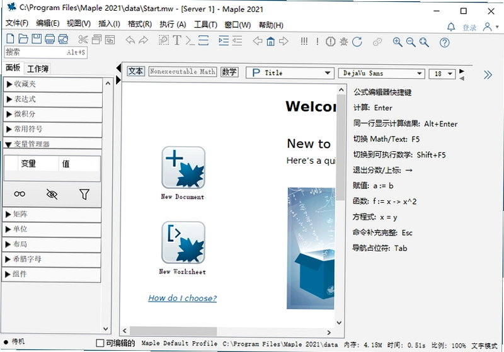Viewport: 504px width, 352px height.
Task: Click the 文本 mode button
Action: [135, 71]
